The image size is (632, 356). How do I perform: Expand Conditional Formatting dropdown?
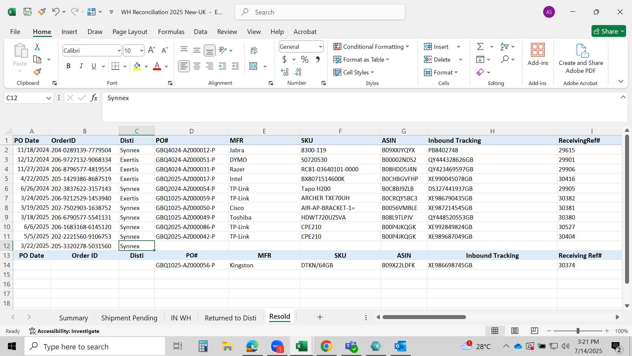click(x=407, y=46)
